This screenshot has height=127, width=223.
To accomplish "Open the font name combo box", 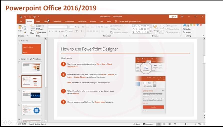I will 58,27.
